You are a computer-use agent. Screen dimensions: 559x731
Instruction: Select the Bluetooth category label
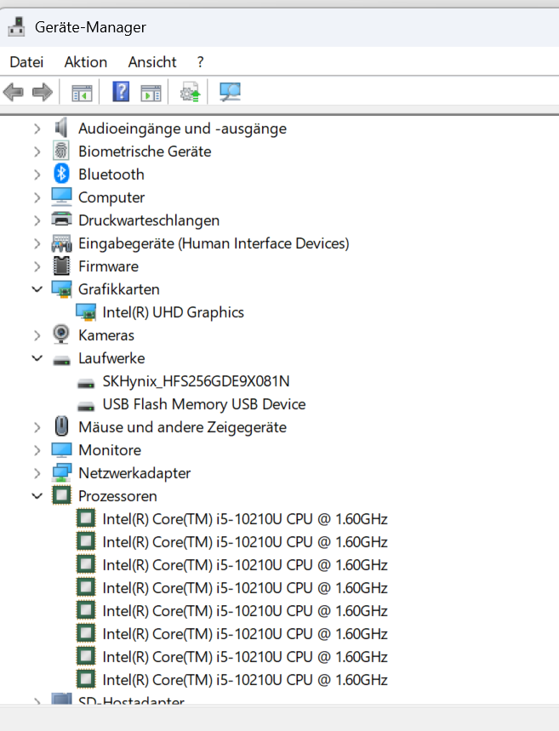111,174
